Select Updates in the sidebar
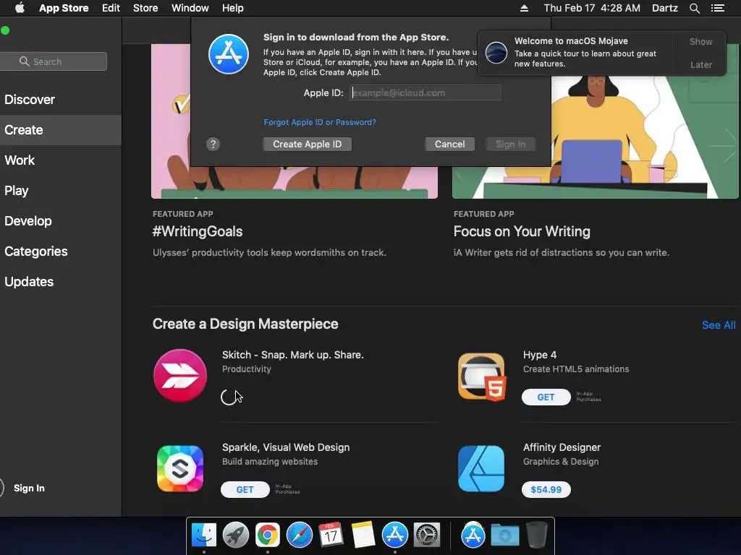The image size is (741, 555). [29, 282]
